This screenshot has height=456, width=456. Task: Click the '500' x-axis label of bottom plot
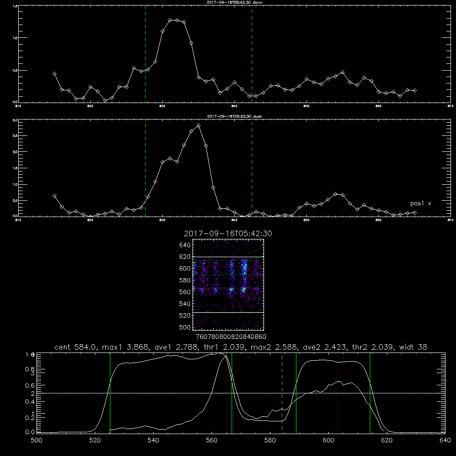[36, 440]
